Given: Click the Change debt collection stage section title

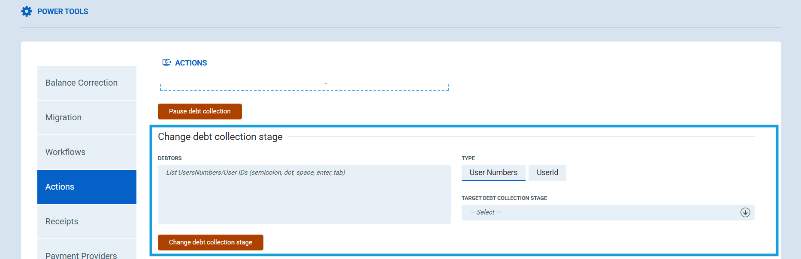Looking at the screenshot, I should point(220,137).
